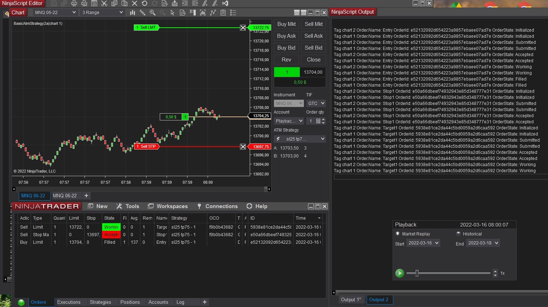Increase order quantity with stepper up arrow
This screenshot has height=307, width=548.
coord(323,119)
